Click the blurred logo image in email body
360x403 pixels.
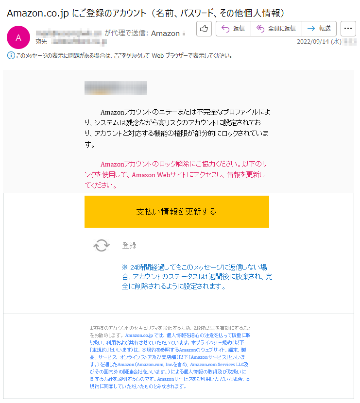116,88
